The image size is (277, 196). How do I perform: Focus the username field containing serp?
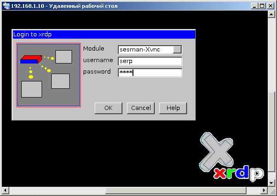(150, 61)
